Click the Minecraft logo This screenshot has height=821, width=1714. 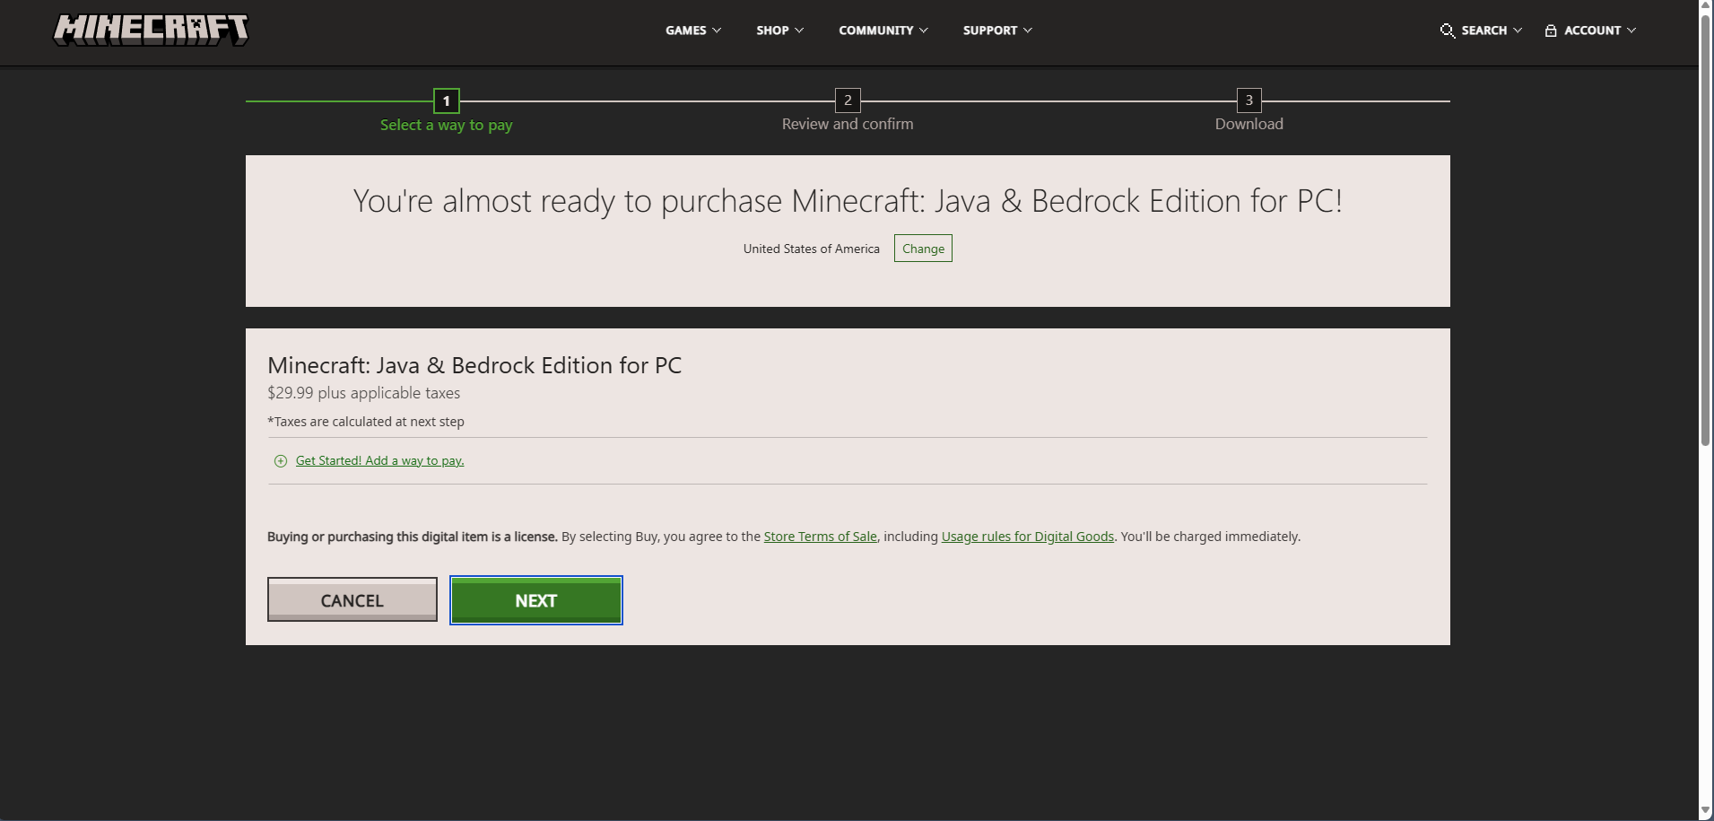click(151, 30)
